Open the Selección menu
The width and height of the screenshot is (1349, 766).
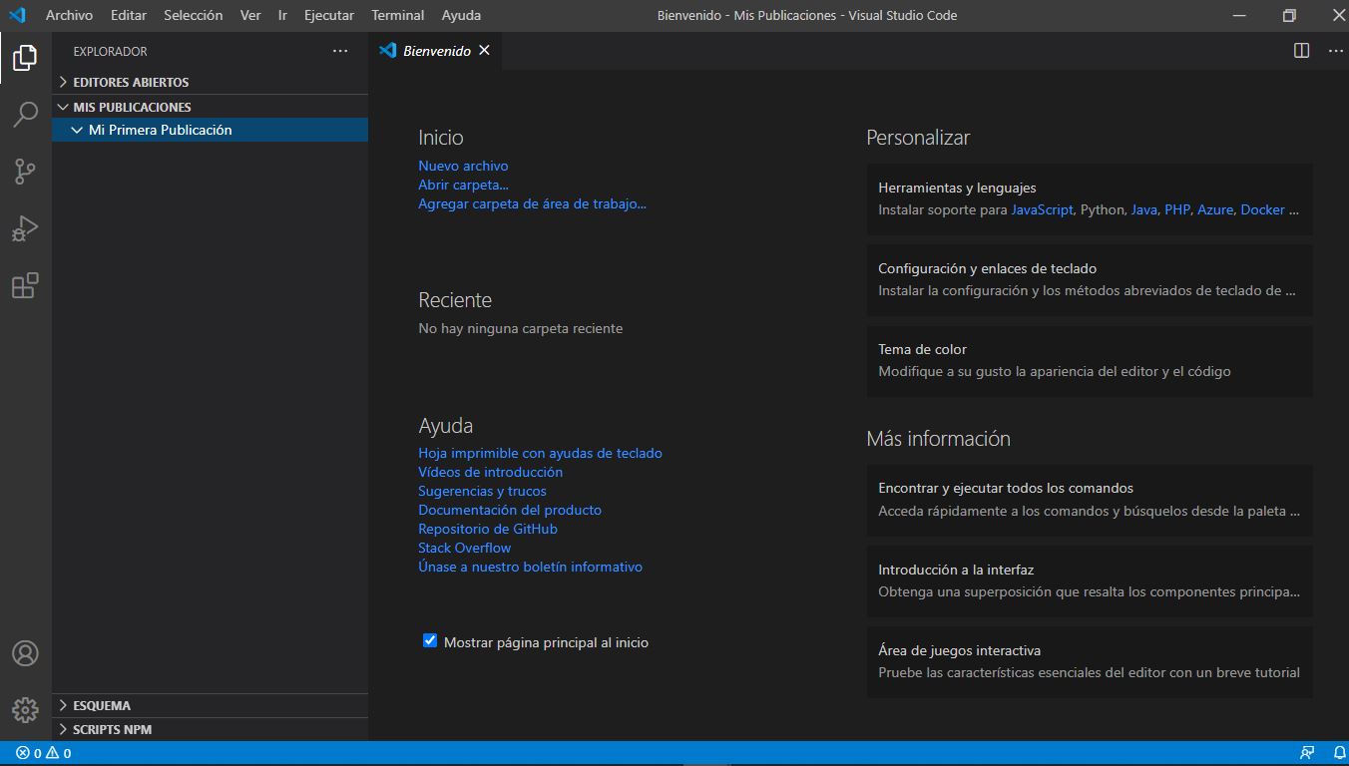click(194, 15)
